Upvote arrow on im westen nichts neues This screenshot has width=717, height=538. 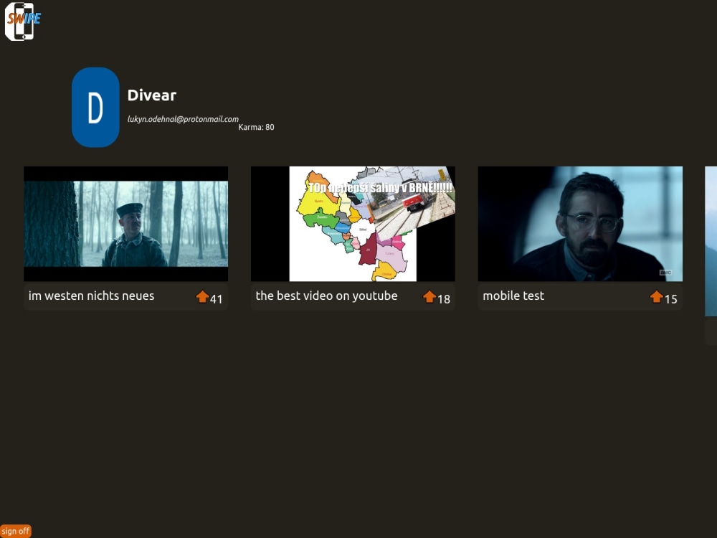(x=202, y=297)
